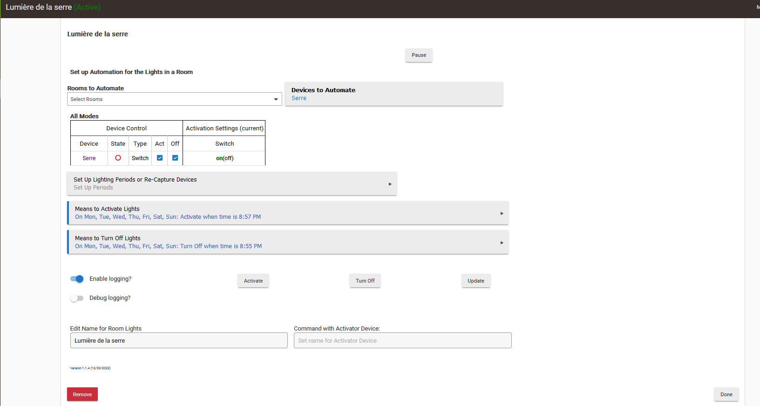Image resolution: width=760 pixels, height=406 pixels.
Task: Open the Rooms to Automate dropdown
Action: [174, 99]
